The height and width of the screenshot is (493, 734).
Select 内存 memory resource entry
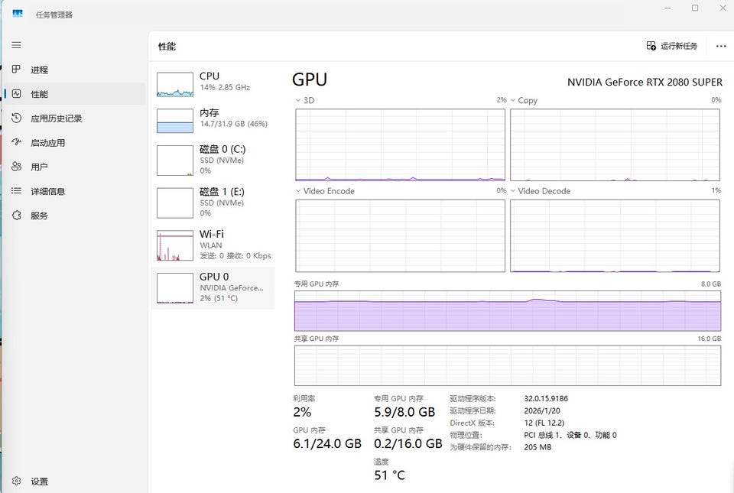click(x=213, y=121)
